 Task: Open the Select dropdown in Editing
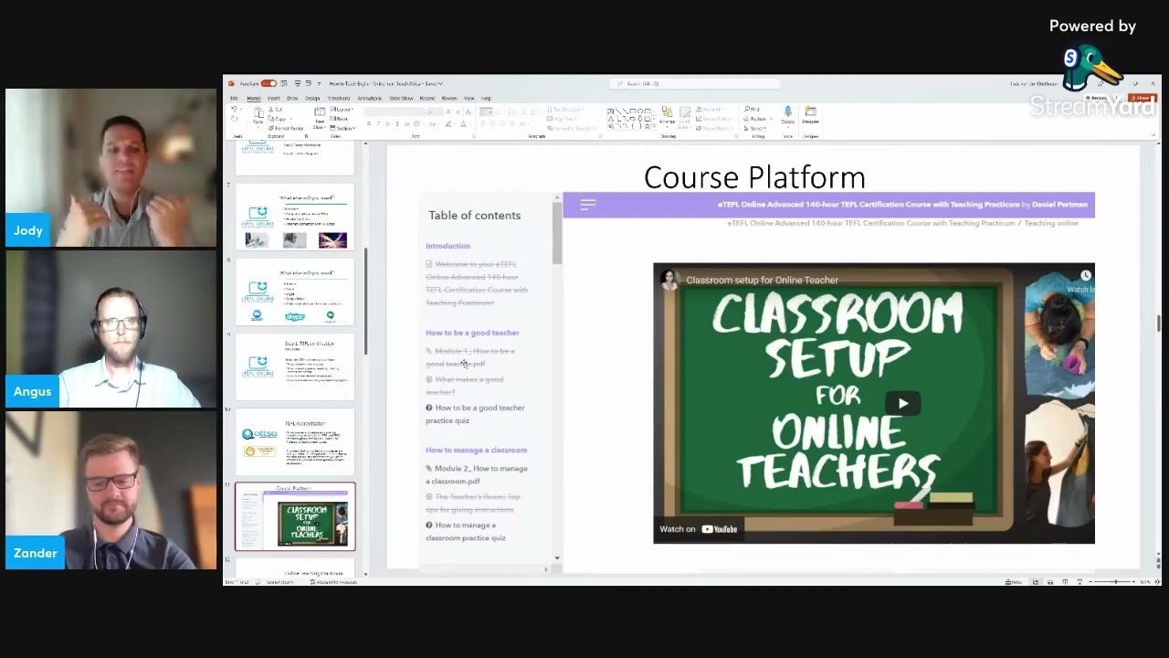754,128
